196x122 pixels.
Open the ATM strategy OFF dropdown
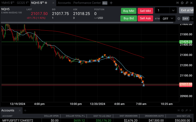coord(168,18)
